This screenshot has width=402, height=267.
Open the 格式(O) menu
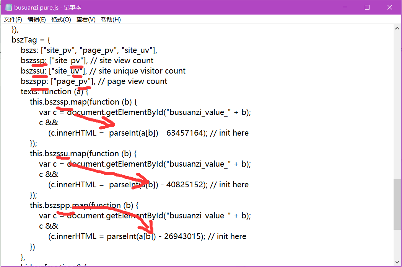[61, 19]
